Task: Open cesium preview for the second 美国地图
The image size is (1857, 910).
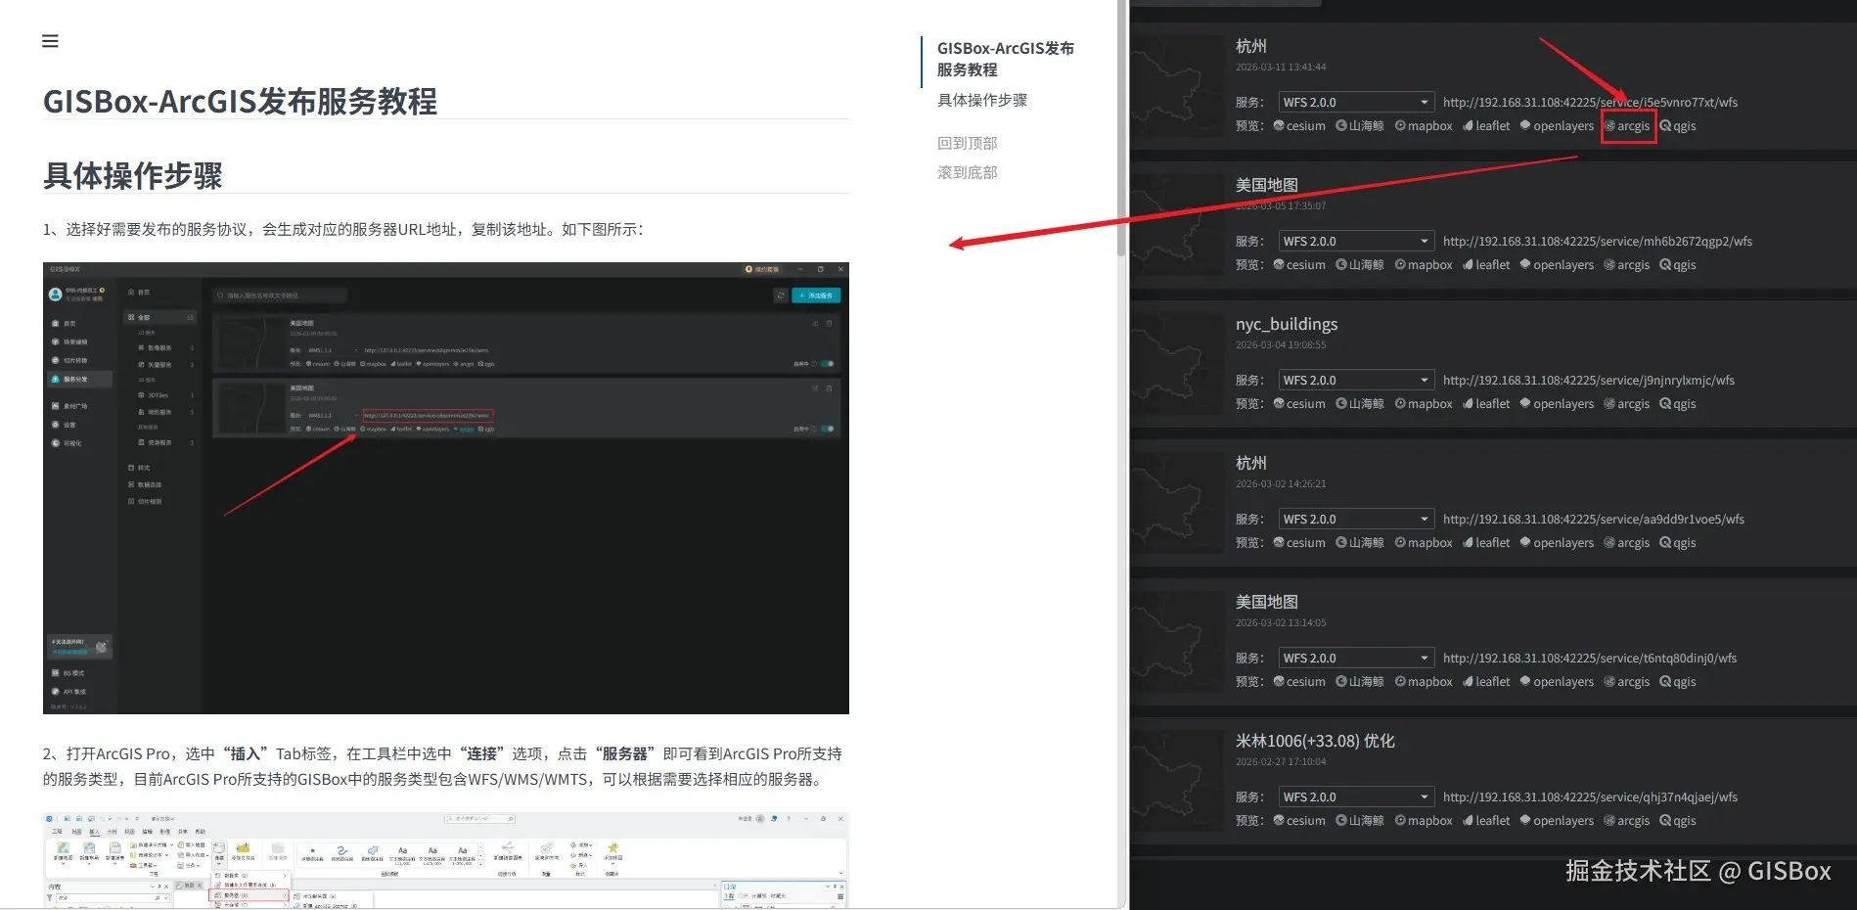Action: point(1299,681)
